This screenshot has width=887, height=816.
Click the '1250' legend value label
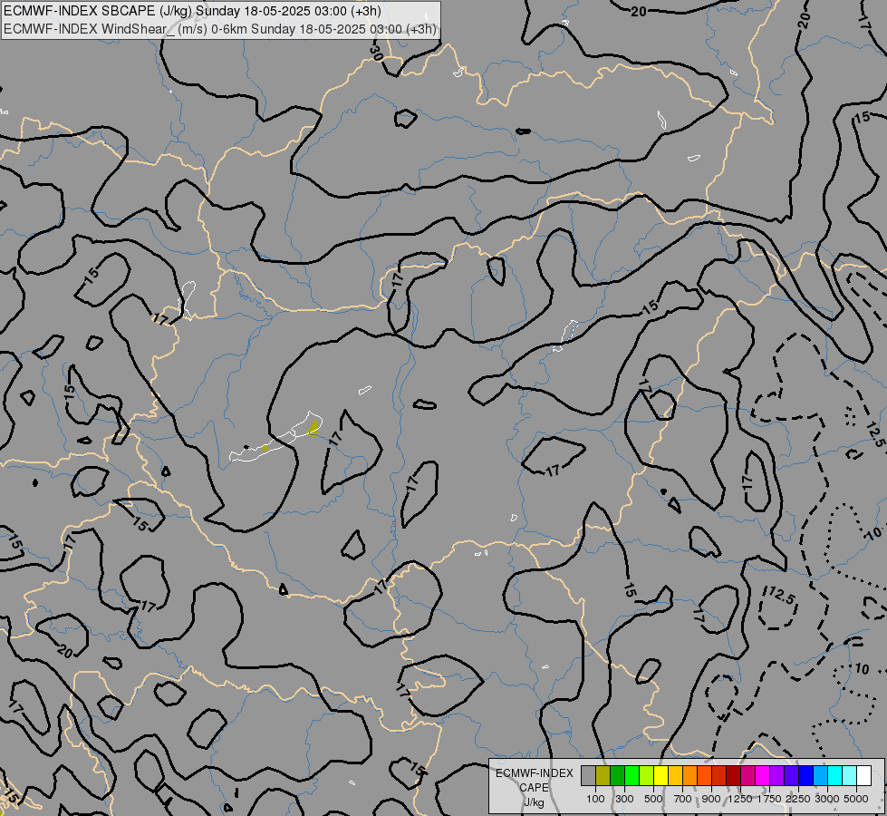[740, 799]
